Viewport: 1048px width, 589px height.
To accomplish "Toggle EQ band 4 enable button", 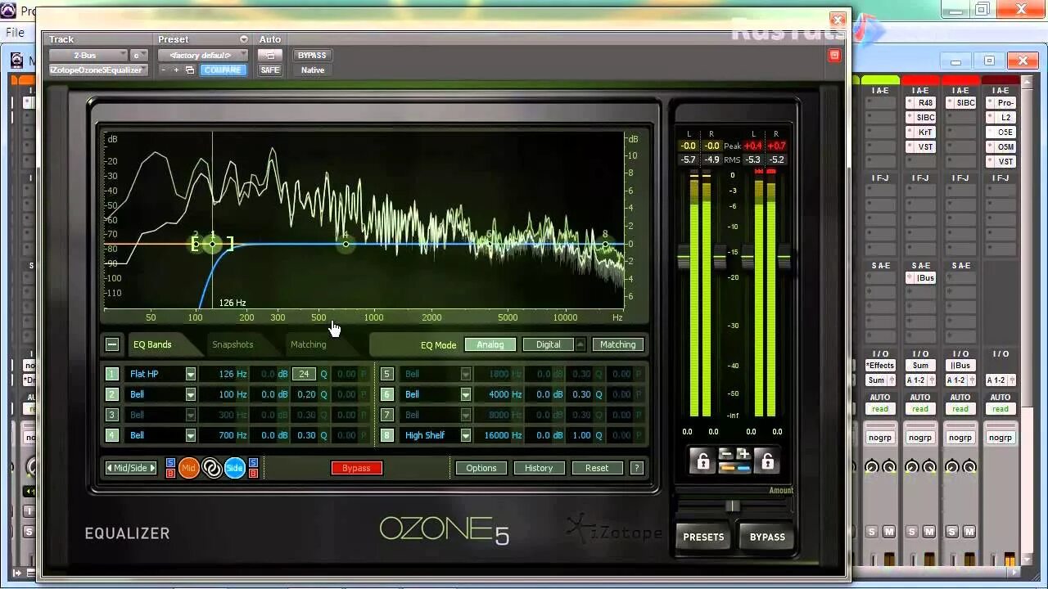I will tap(112, 435).
